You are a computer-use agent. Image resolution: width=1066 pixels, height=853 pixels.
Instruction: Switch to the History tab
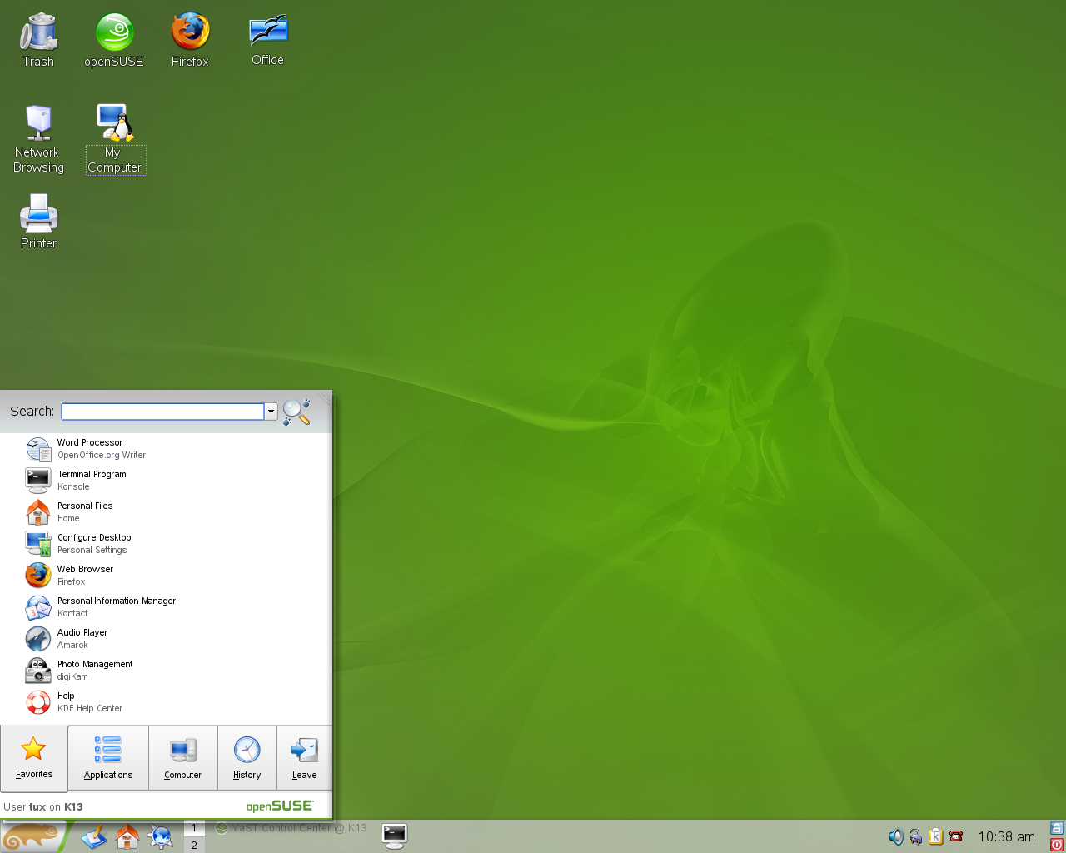pos(247,757)
